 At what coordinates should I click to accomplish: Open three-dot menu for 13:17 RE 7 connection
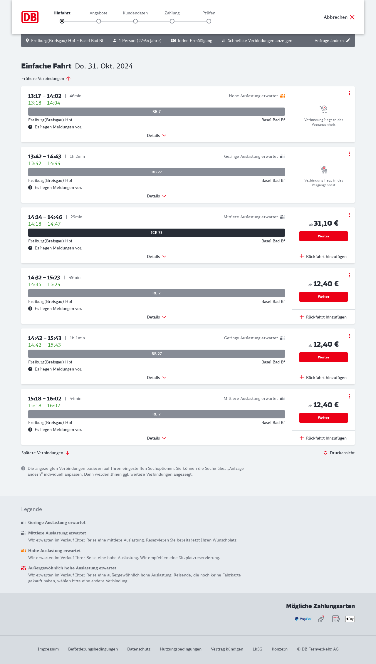click(x=349, y=93)
